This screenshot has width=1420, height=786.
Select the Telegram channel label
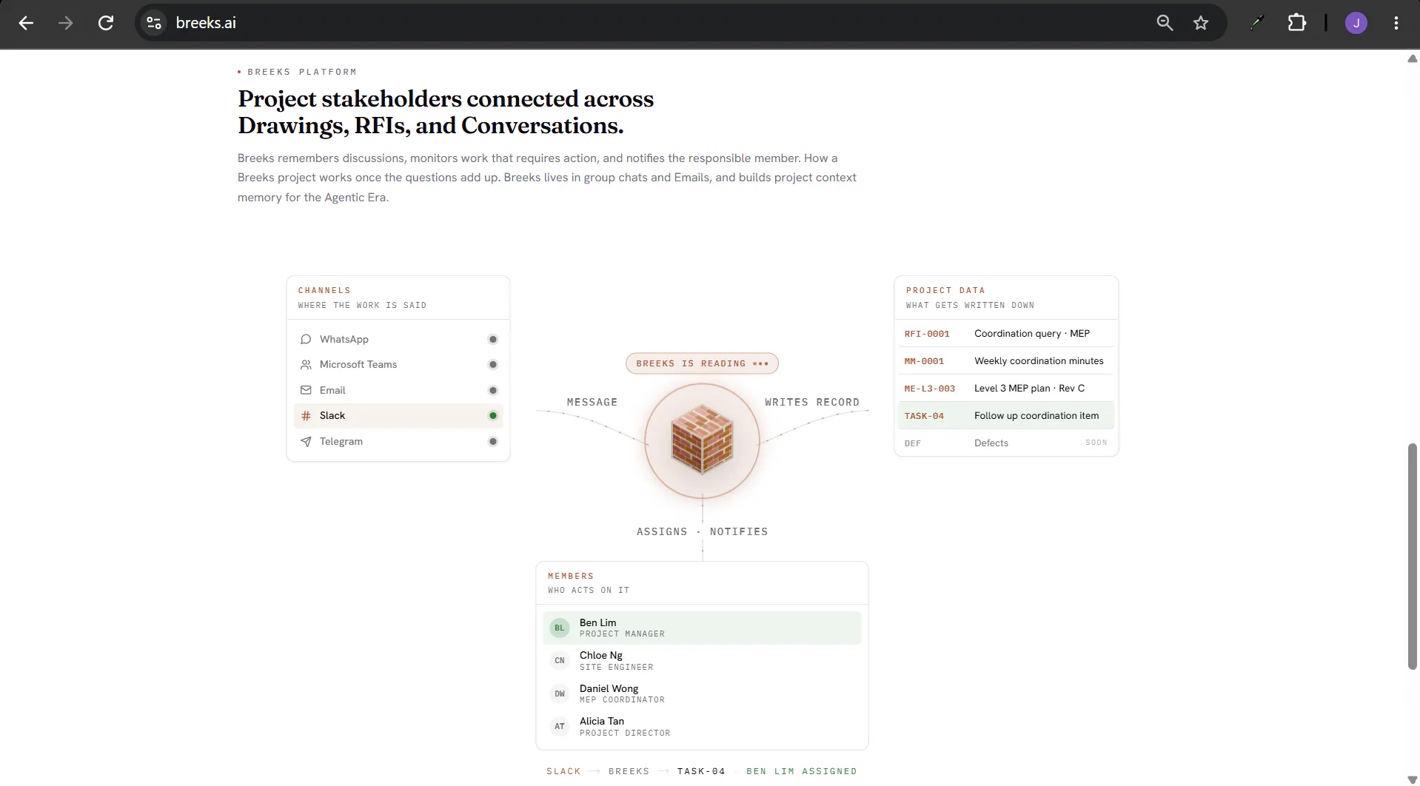[x=341, y=442]
